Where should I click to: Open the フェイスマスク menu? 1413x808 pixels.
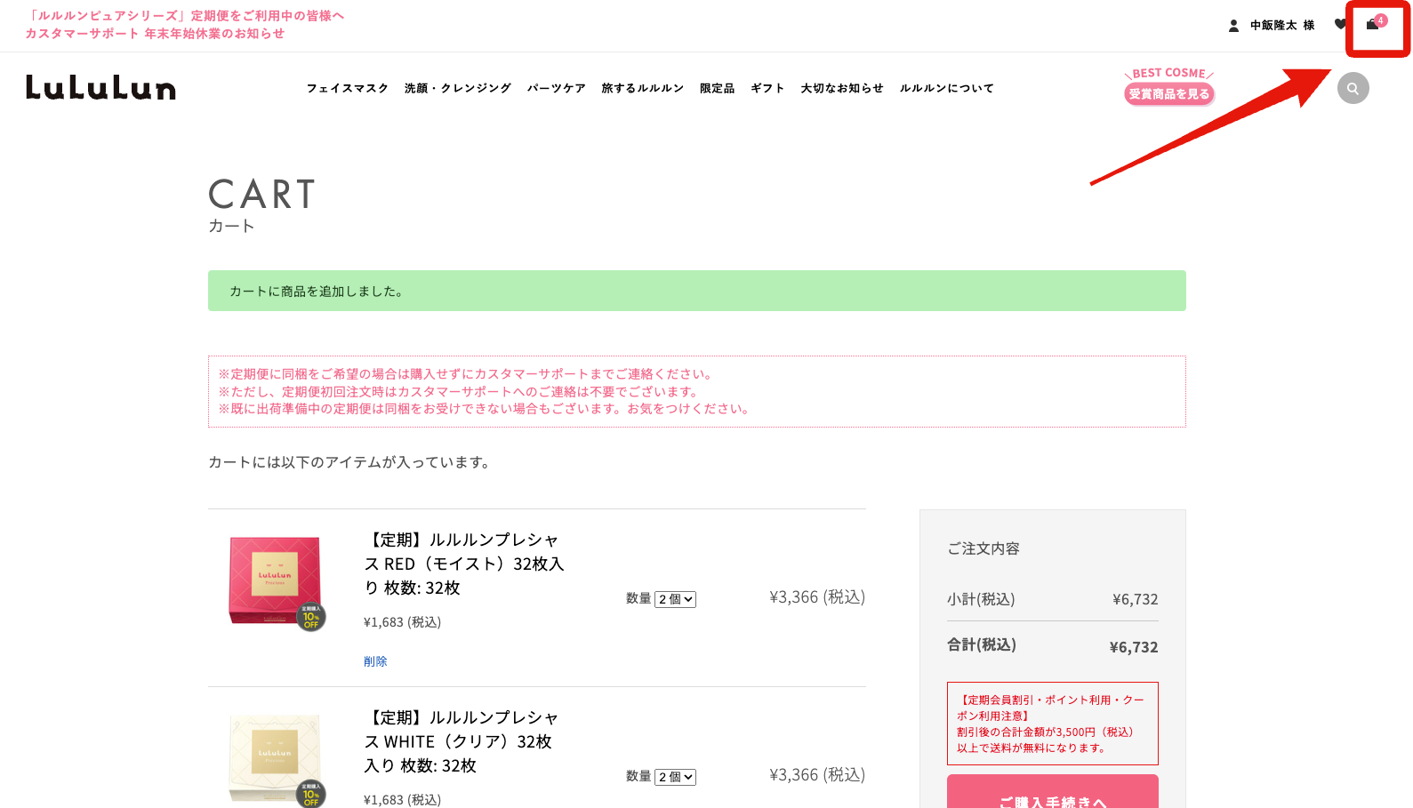point(348,88)
